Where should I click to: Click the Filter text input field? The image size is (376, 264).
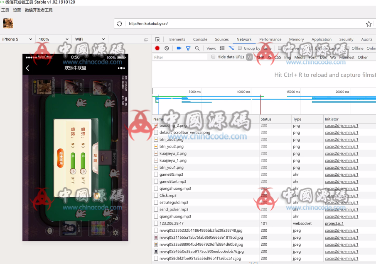(180, 57)
